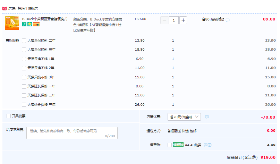This screenshot has height=164, width=280.
Task: Open the 探玛仕旗舰店 store link
Action: [28, 9]
